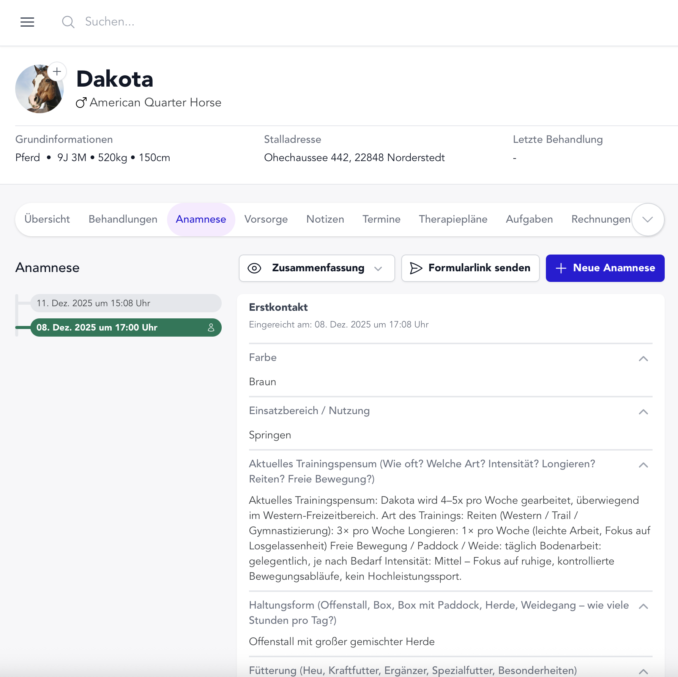Collapse the Haltungsform section
Screen dimensions: 678x677
(643, 606)
